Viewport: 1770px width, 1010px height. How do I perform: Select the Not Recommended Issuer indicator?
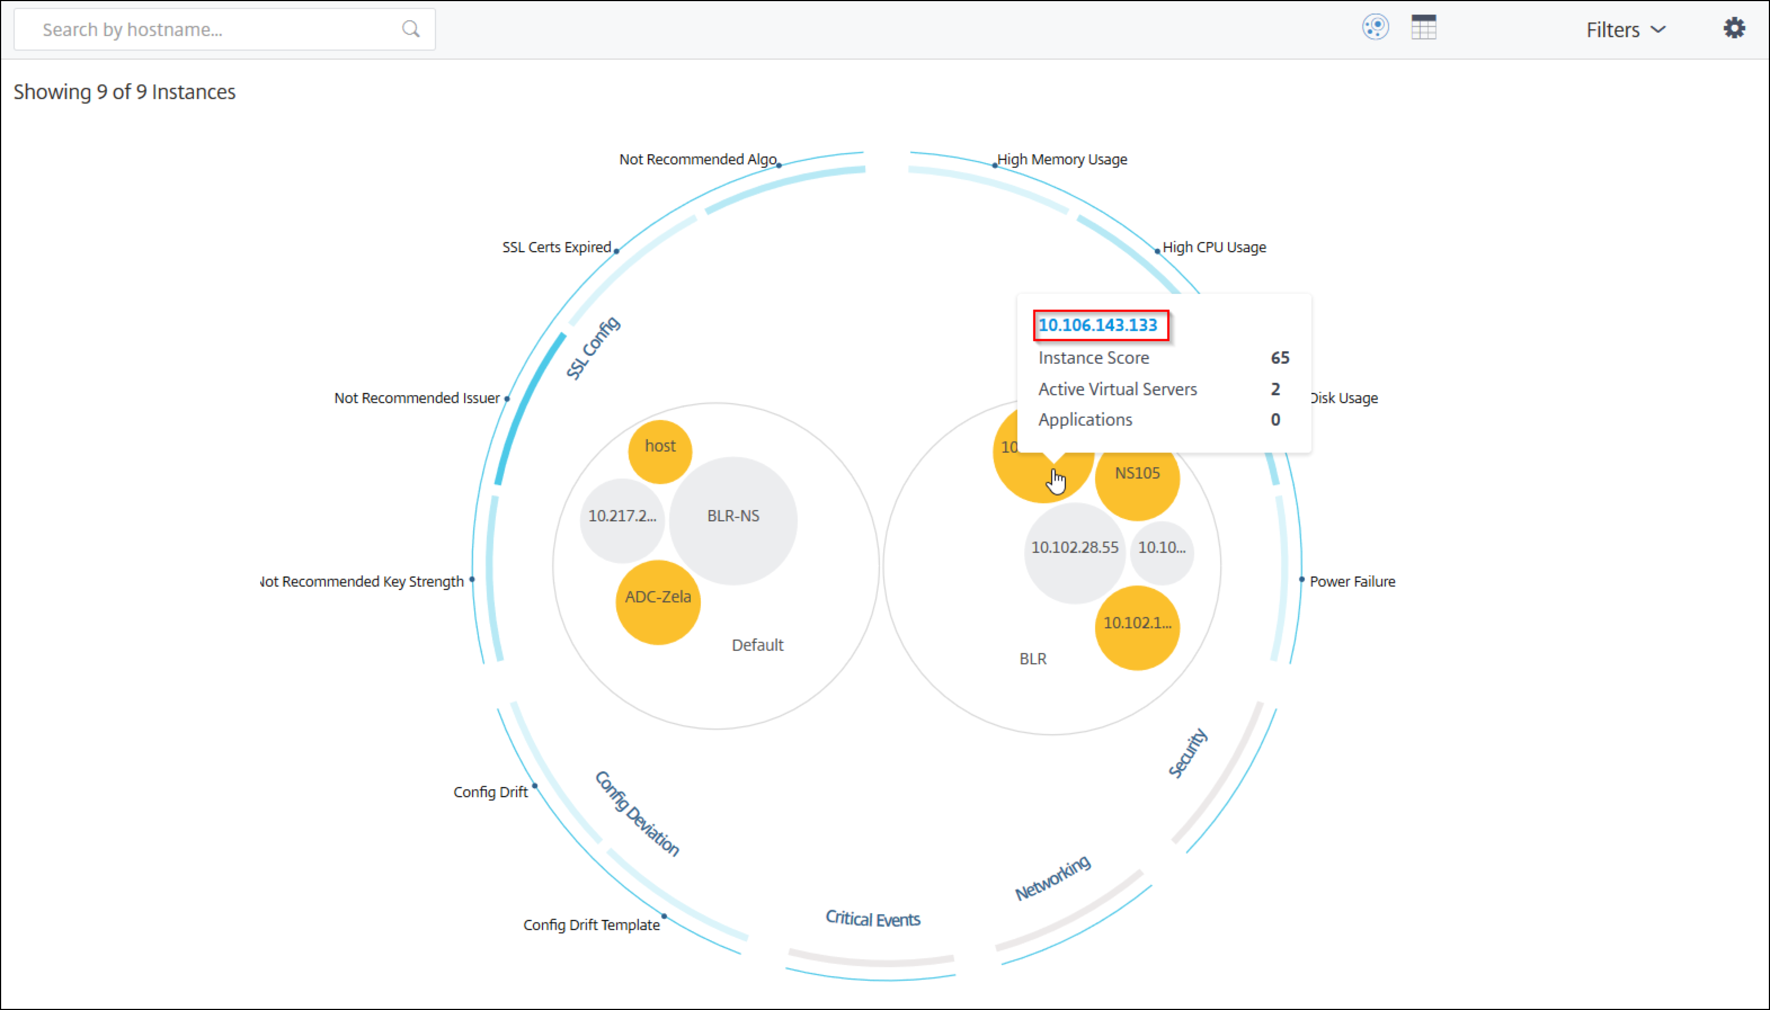[x=416, y=398]
